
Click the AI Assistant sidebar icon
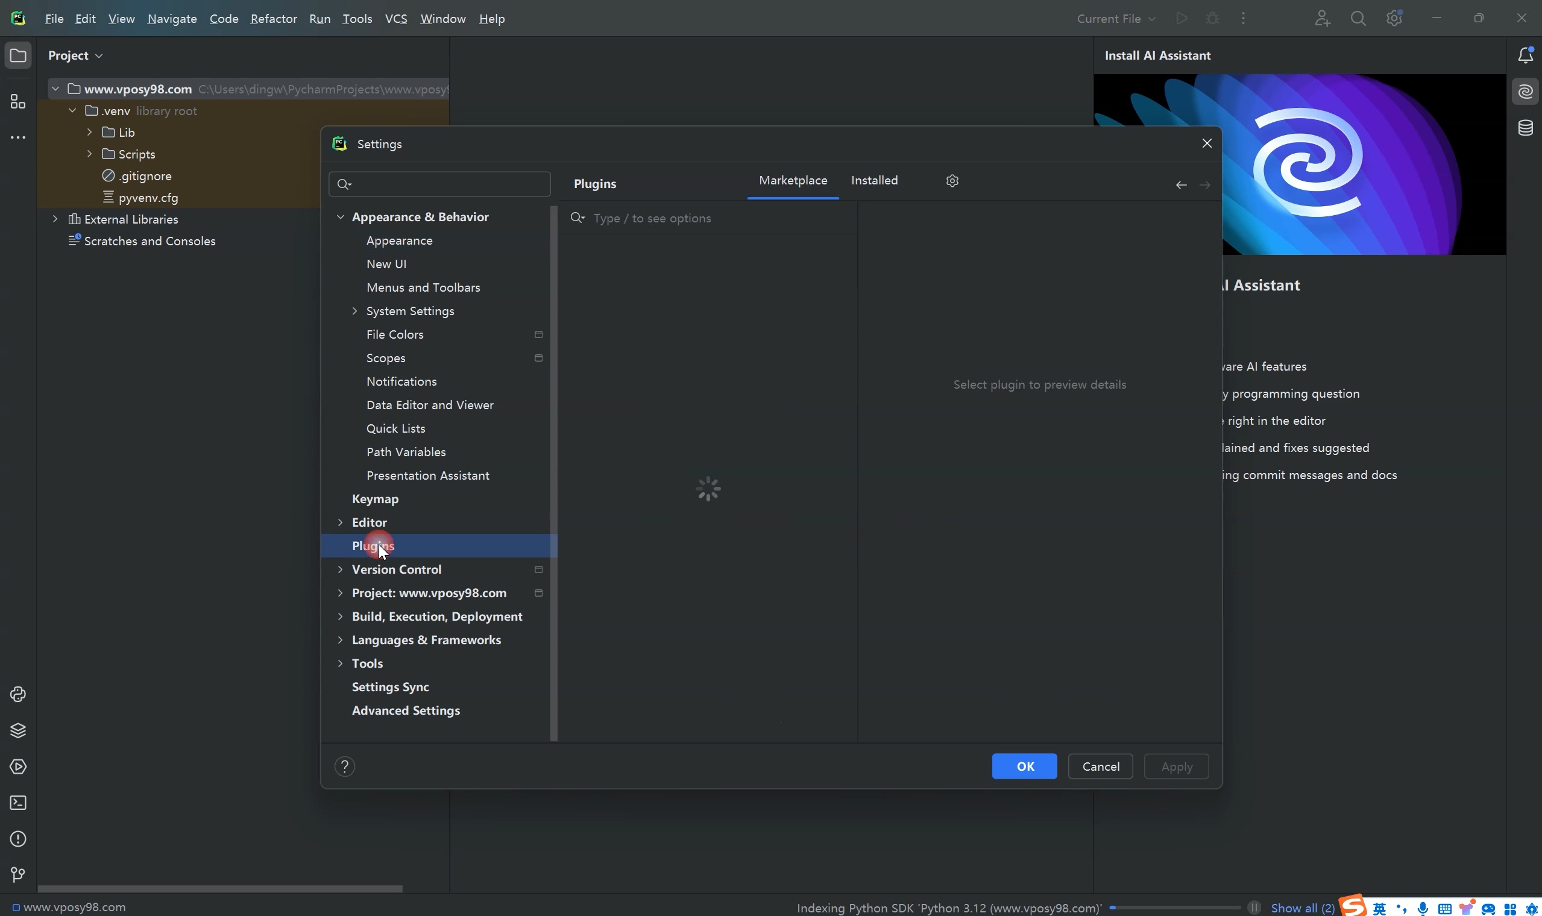click(x=1525, y=92)
